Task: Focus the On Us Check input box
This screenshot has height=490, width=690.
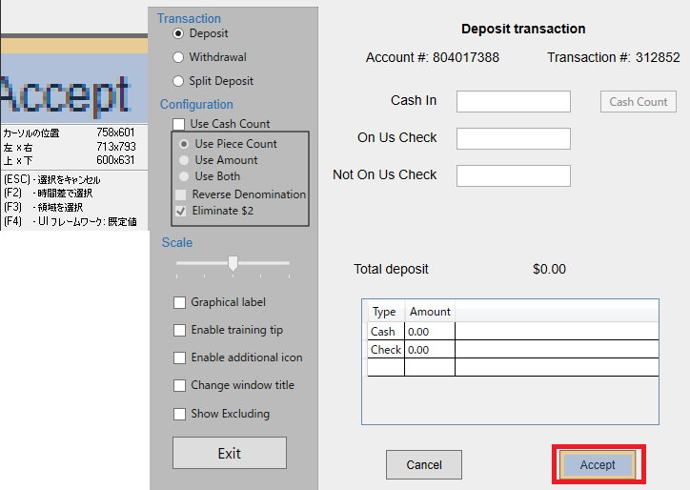Action: [x=513, y=138]
